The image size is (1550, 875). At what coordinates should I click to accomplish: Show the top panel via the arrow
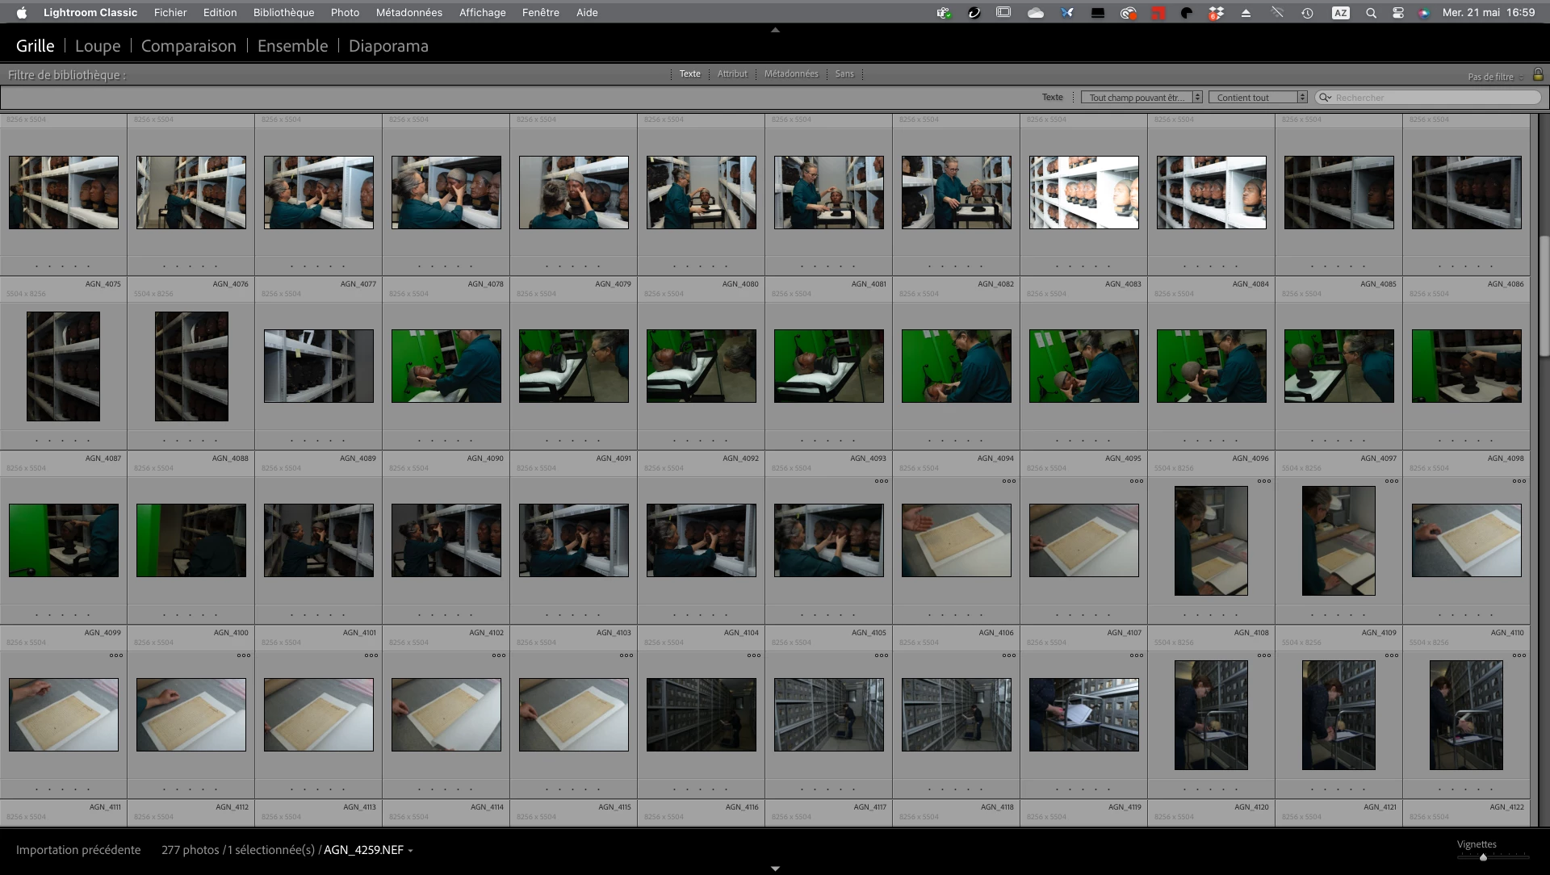tap(775, 30)
